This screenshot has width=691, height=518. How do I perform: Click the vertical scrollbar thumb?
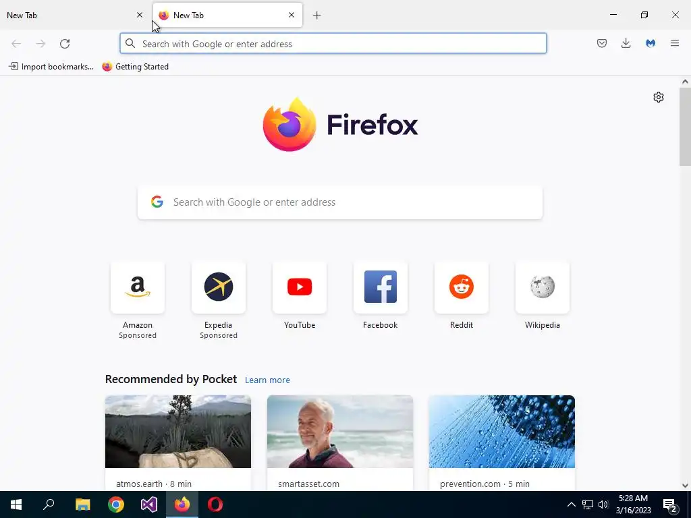[x=685, y=126]
